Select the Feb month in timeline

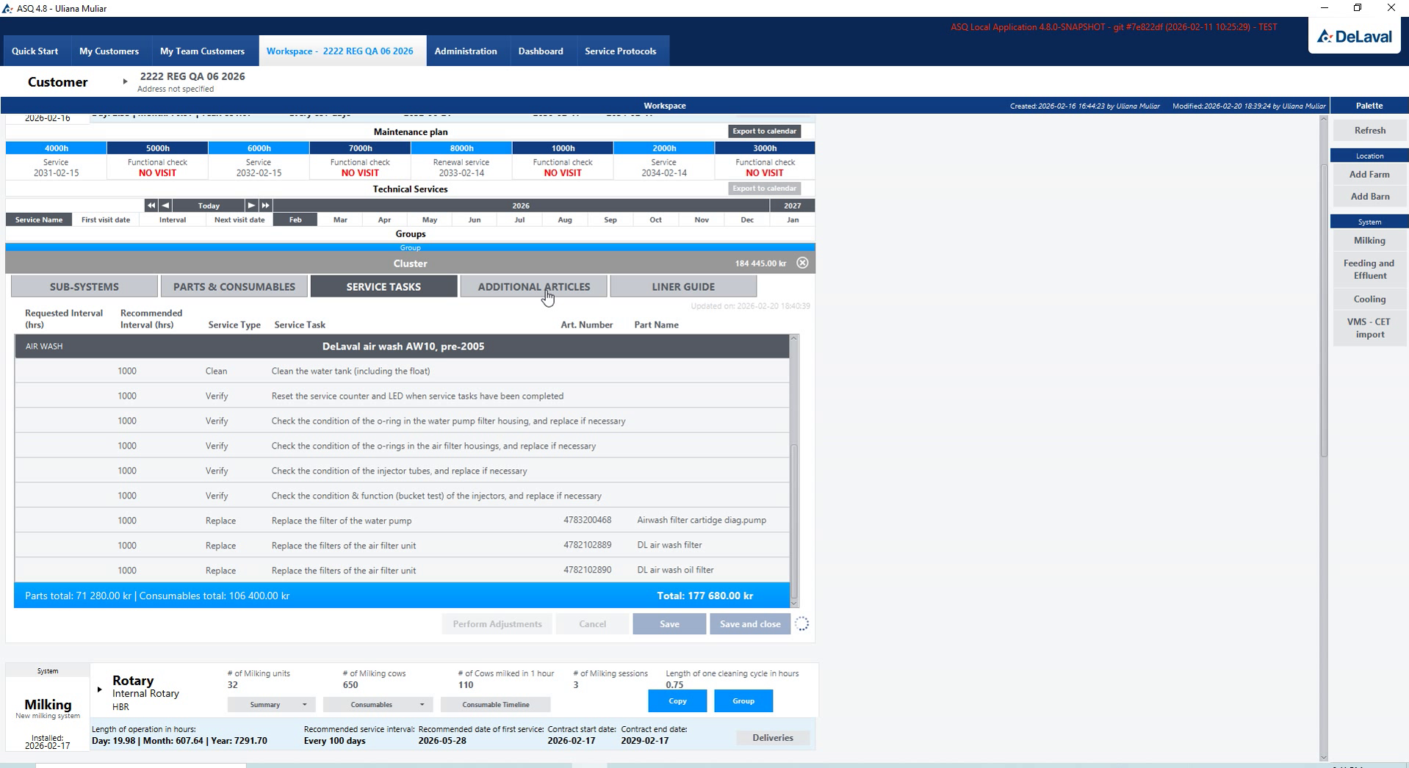point(295,220)
